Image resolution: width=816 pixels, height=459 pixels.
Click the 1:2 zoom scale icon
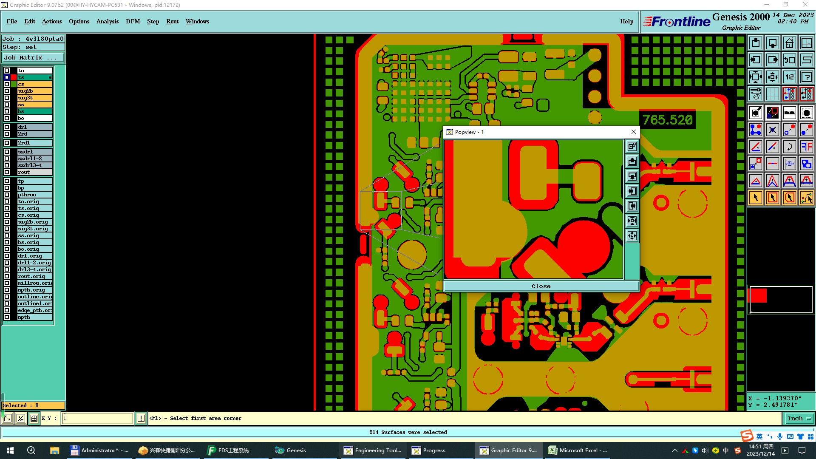(789, 77)
